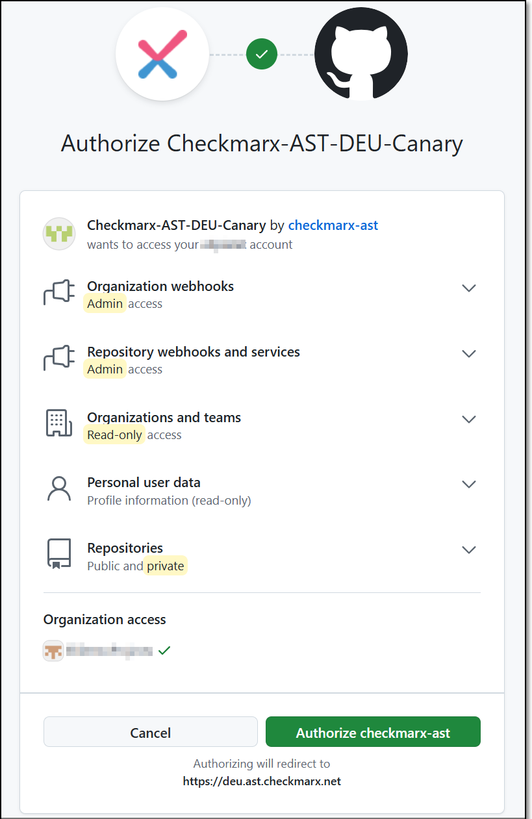Click the Read-only access label

tap(134, 435)
